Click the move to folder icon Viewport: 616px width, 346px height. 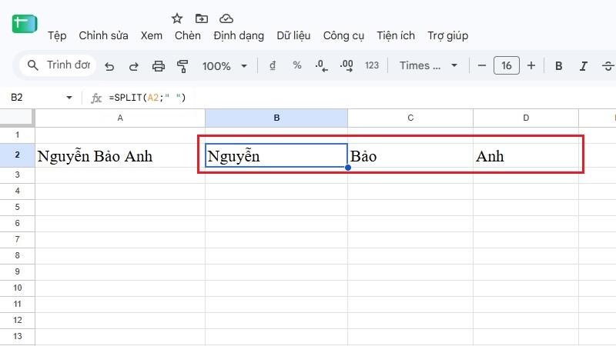coord(202,18)
